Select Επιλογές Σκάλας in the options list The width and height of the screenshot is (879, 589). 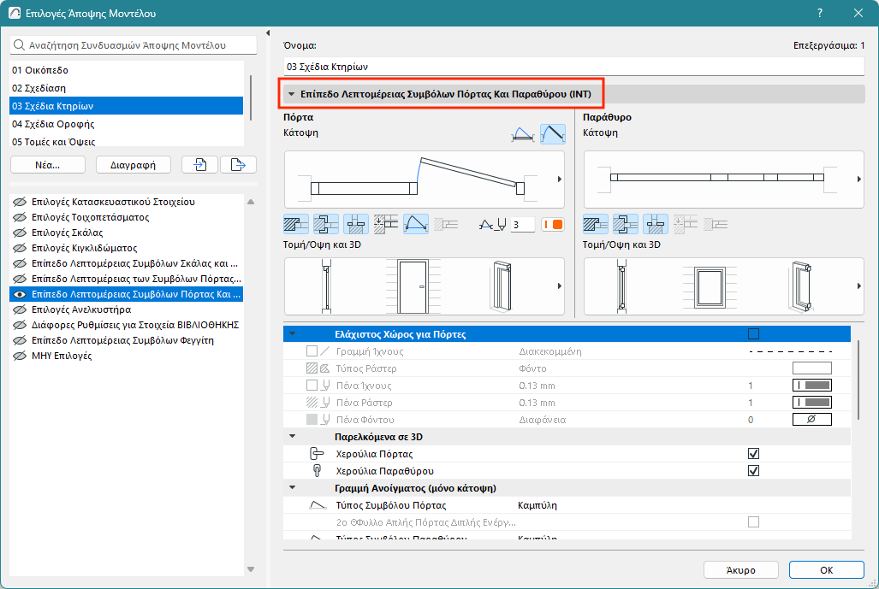coord(67,233)
